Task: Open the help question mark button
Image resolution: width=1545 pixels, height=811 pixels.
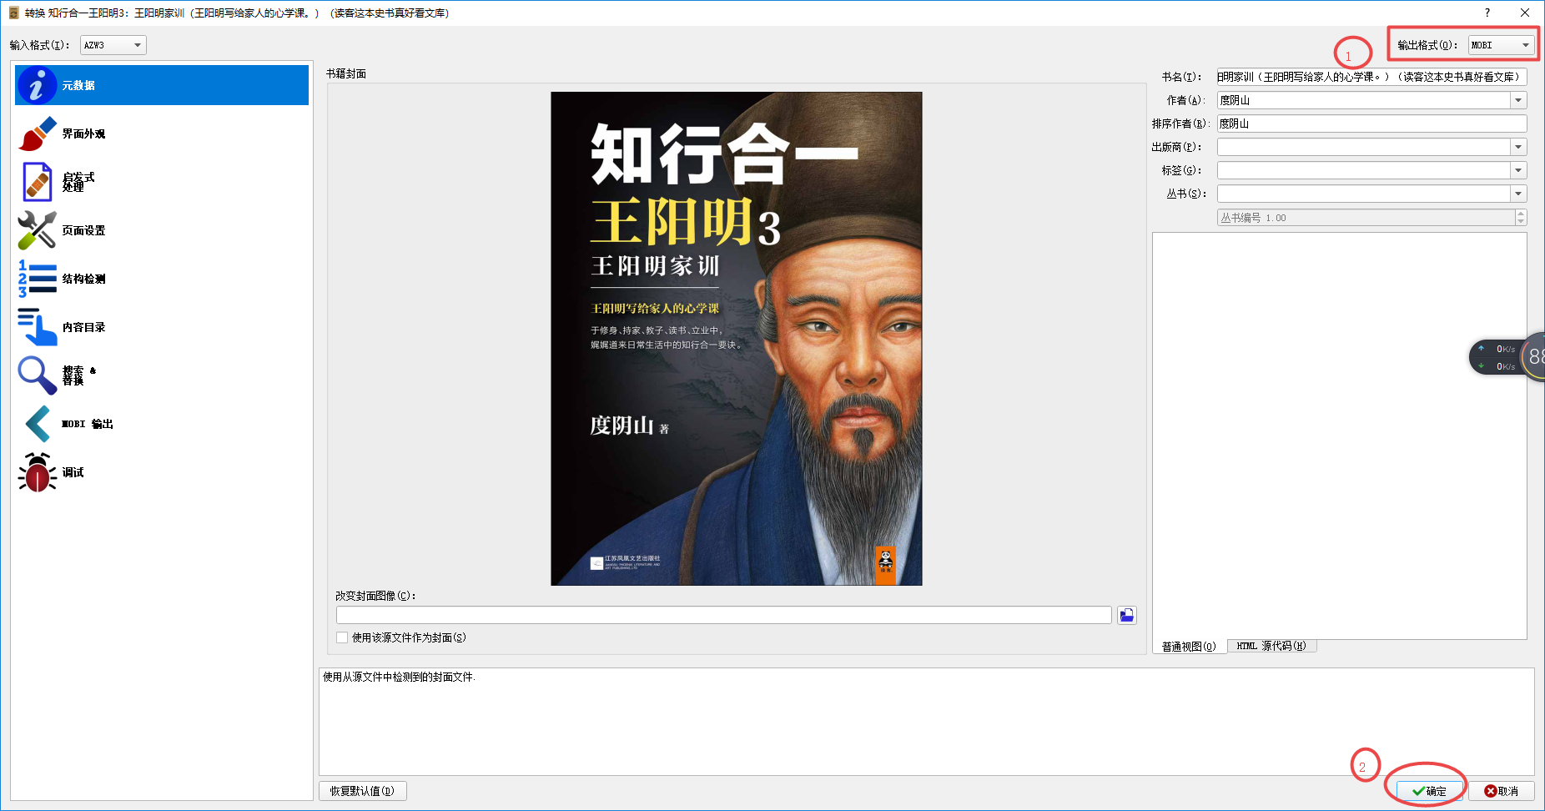Action: tap(1487, 13)
